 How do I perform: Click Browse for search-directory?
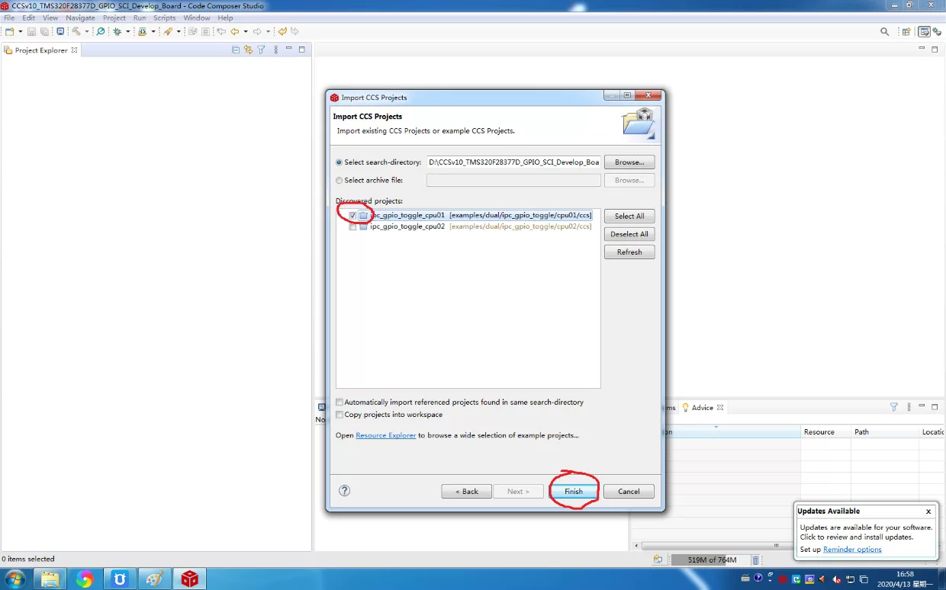pos(629,162)
